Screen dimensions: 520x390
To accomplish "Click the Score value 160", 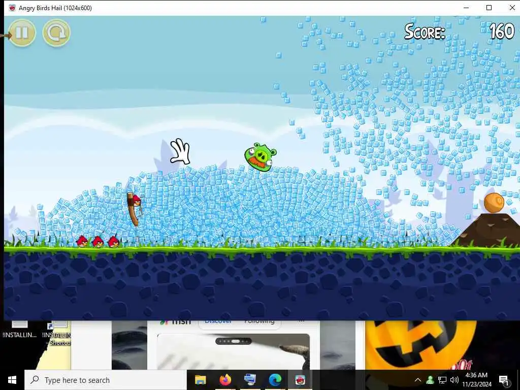I will pyautogui.click(x=502, y=31).
